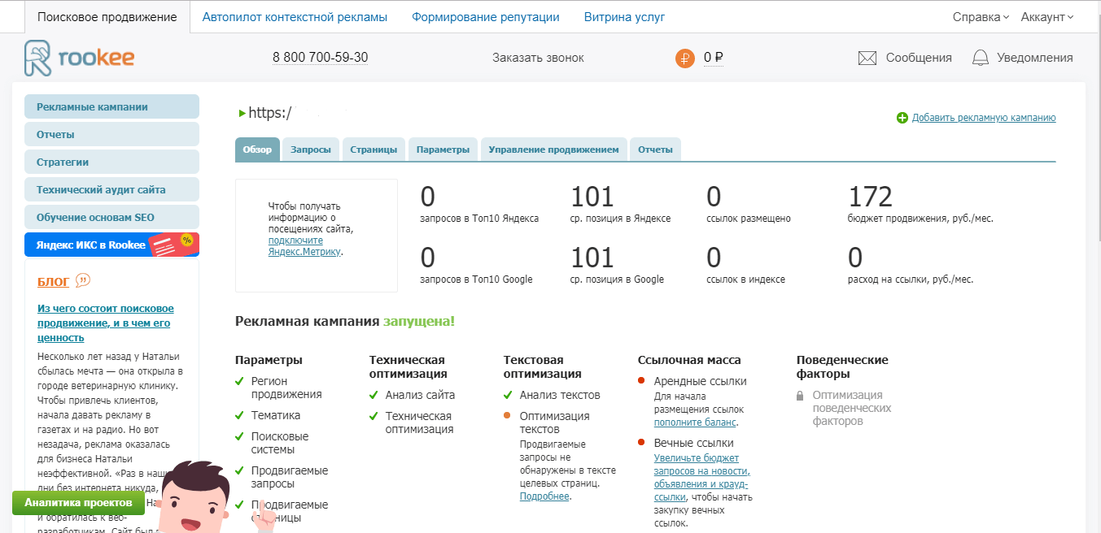The height and width of the screenshot is (533, 1101).
Task: Click the Аналитика проектов button
Action: tap(78, 502)
